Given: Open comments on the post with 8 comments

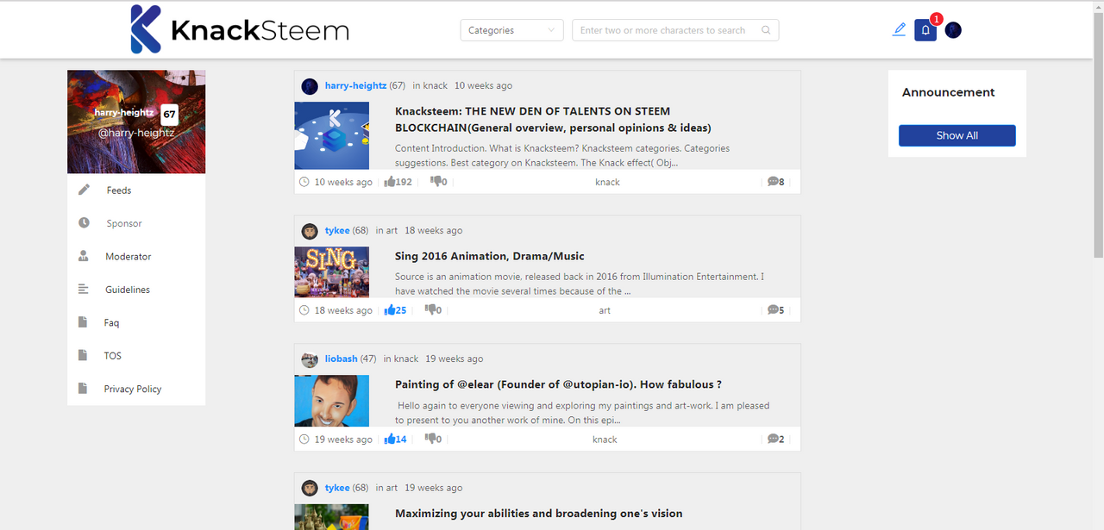Looking at the screenshot, I should 775,182.
